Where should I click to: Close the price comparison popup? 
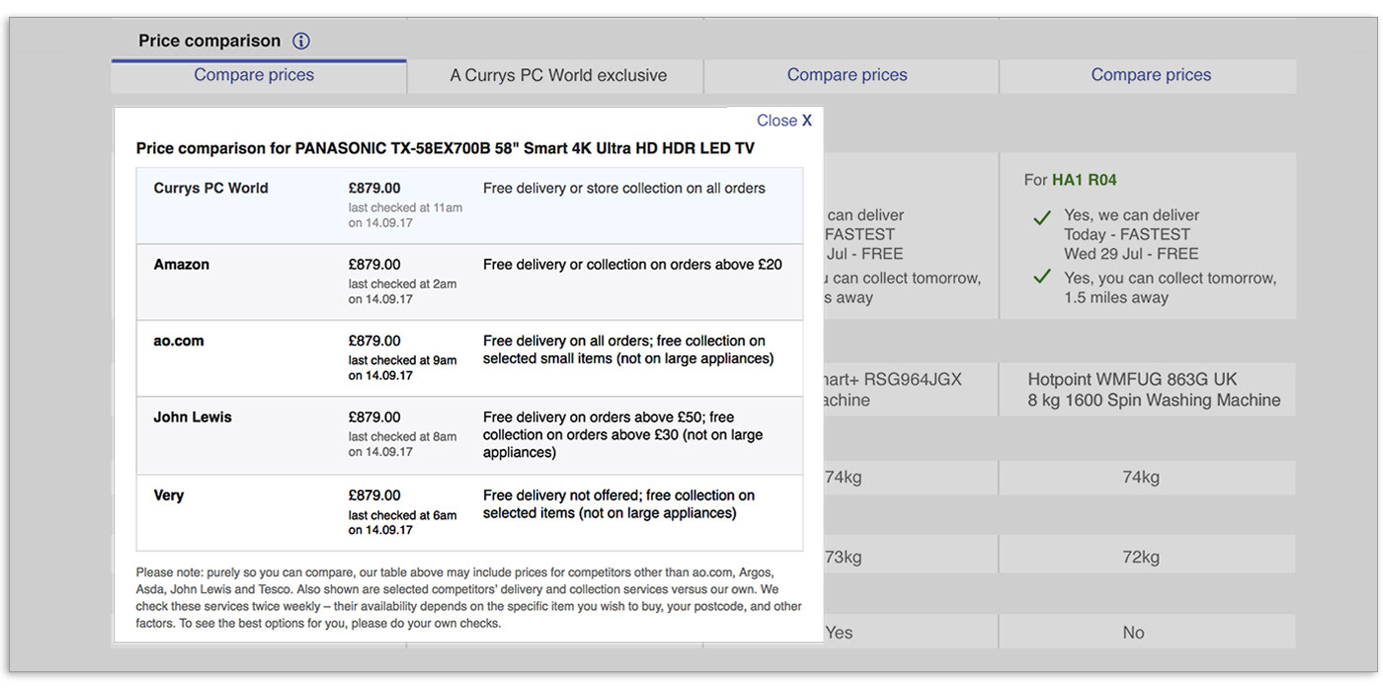coord(784,120)
